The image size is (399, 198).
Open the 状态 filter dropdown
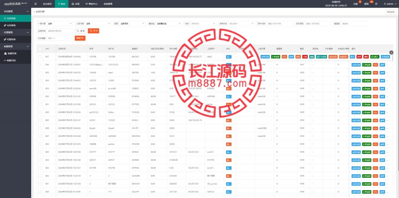point(203,23)
